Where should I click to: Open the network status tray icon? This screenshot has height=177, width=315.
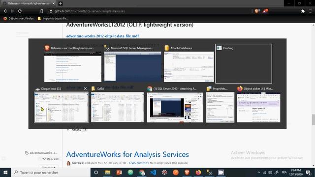point(265,173)
